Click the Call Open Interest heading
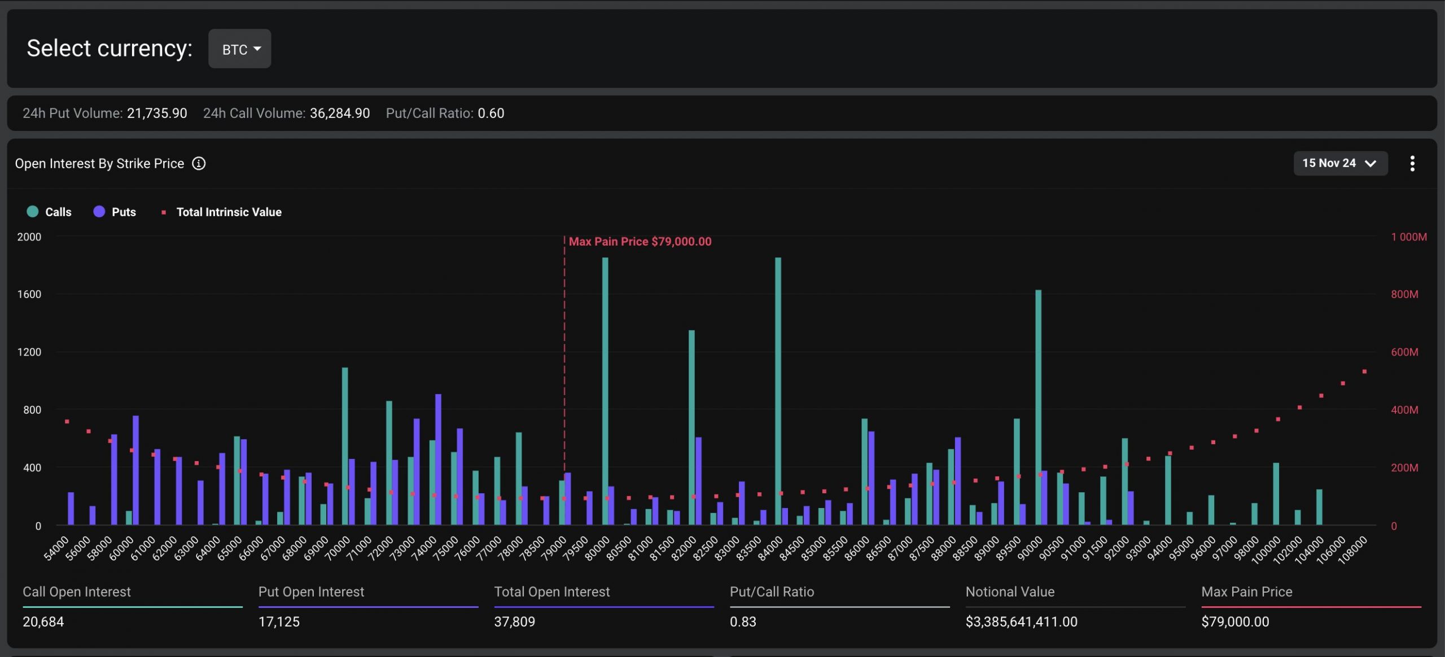Image resolution: width=1445 pixels, height=657 pixels. tap(77, 592)
